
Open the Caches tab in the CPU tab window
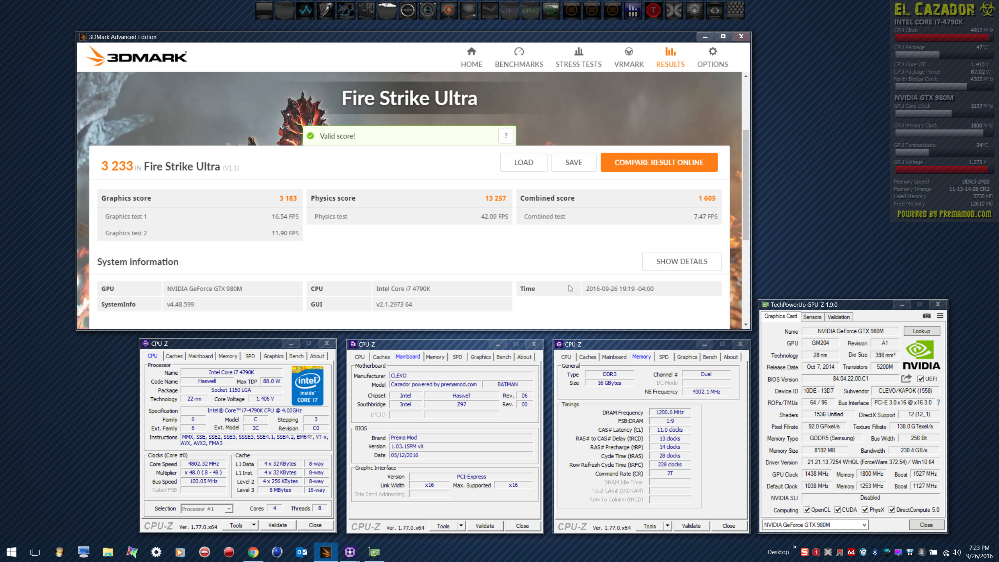(174, 356)
